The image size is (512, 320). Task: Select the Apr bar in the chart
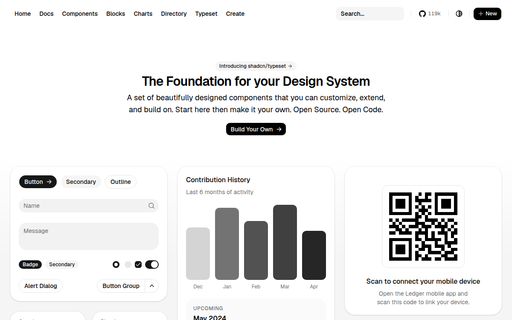coord(314,255)
